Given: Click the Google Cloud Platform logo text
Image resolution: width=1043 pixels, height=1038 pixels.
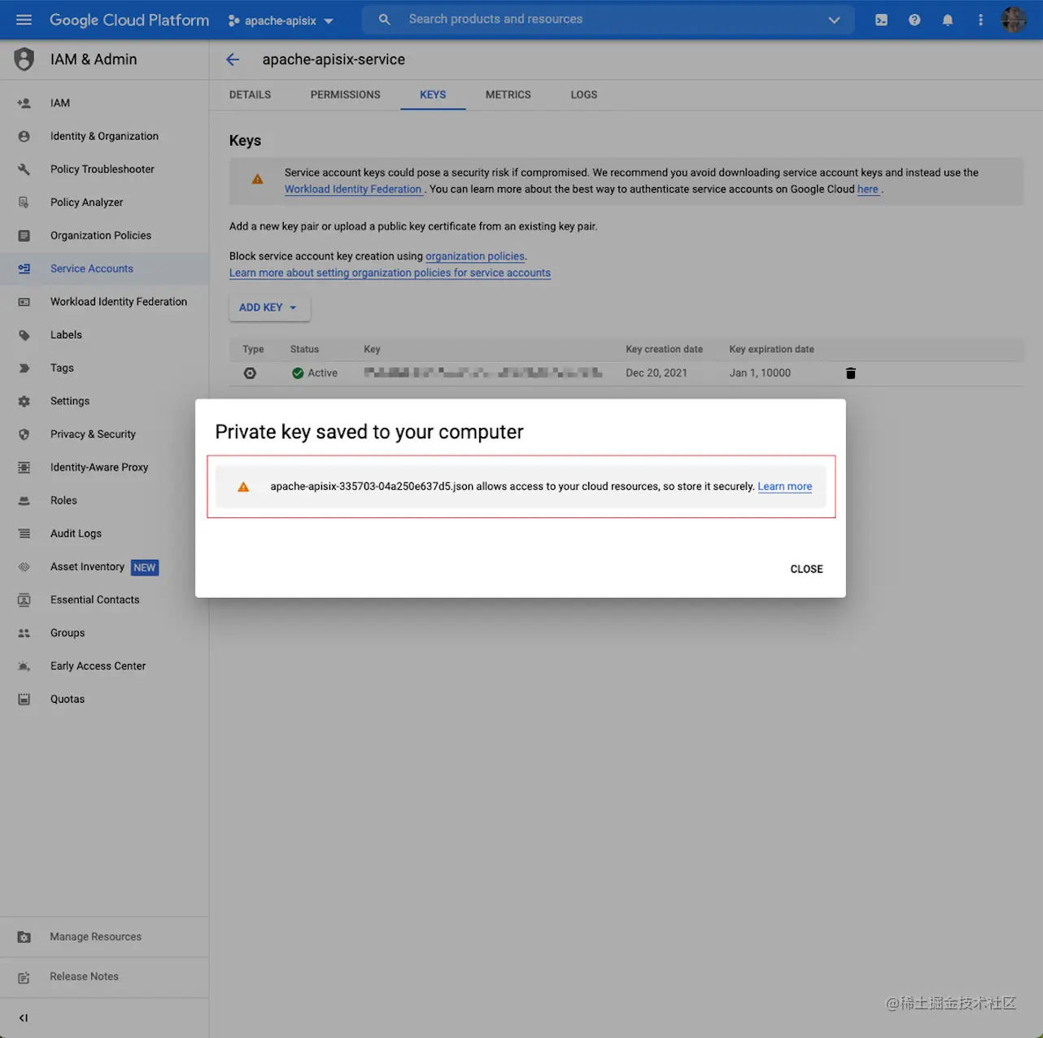Looking at the screenshot, I should tap(129, 20).
